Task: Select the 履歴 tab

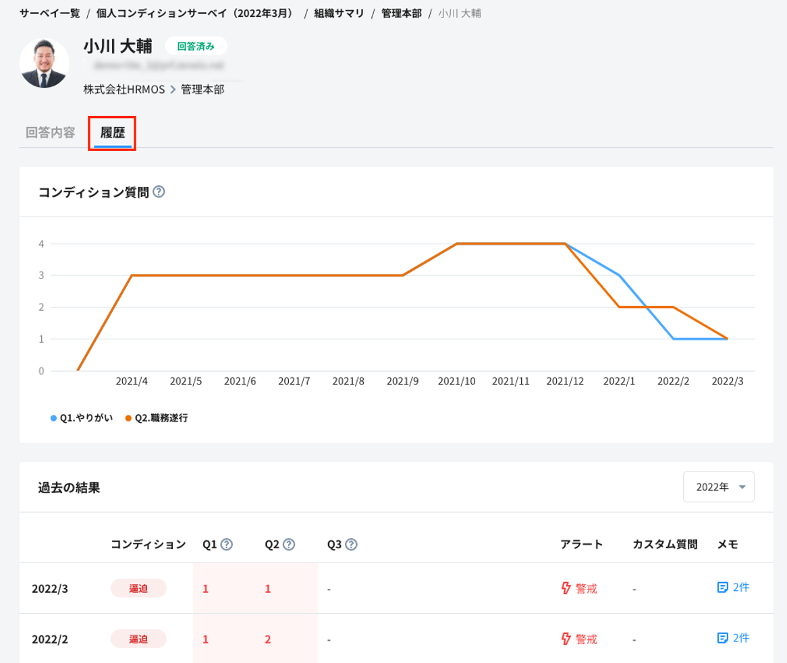Action: [x=113, y=132]
